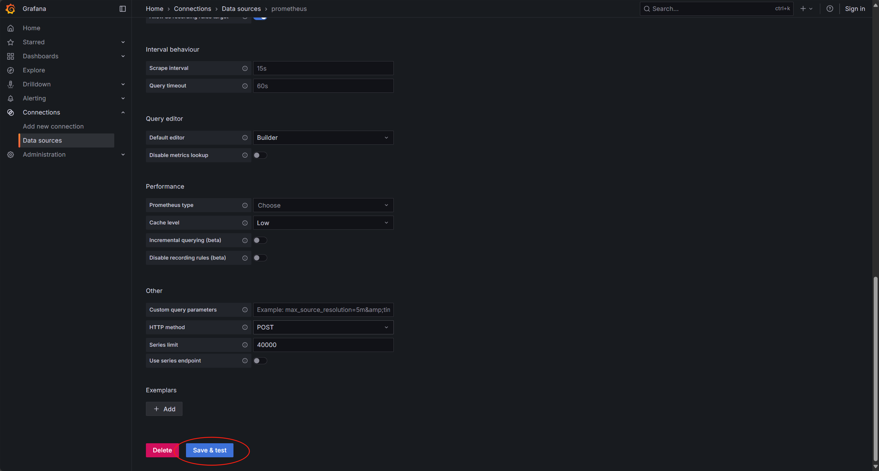879x471 pixels.
Task: Click Sign in link
Action: (x=855, y=9)
